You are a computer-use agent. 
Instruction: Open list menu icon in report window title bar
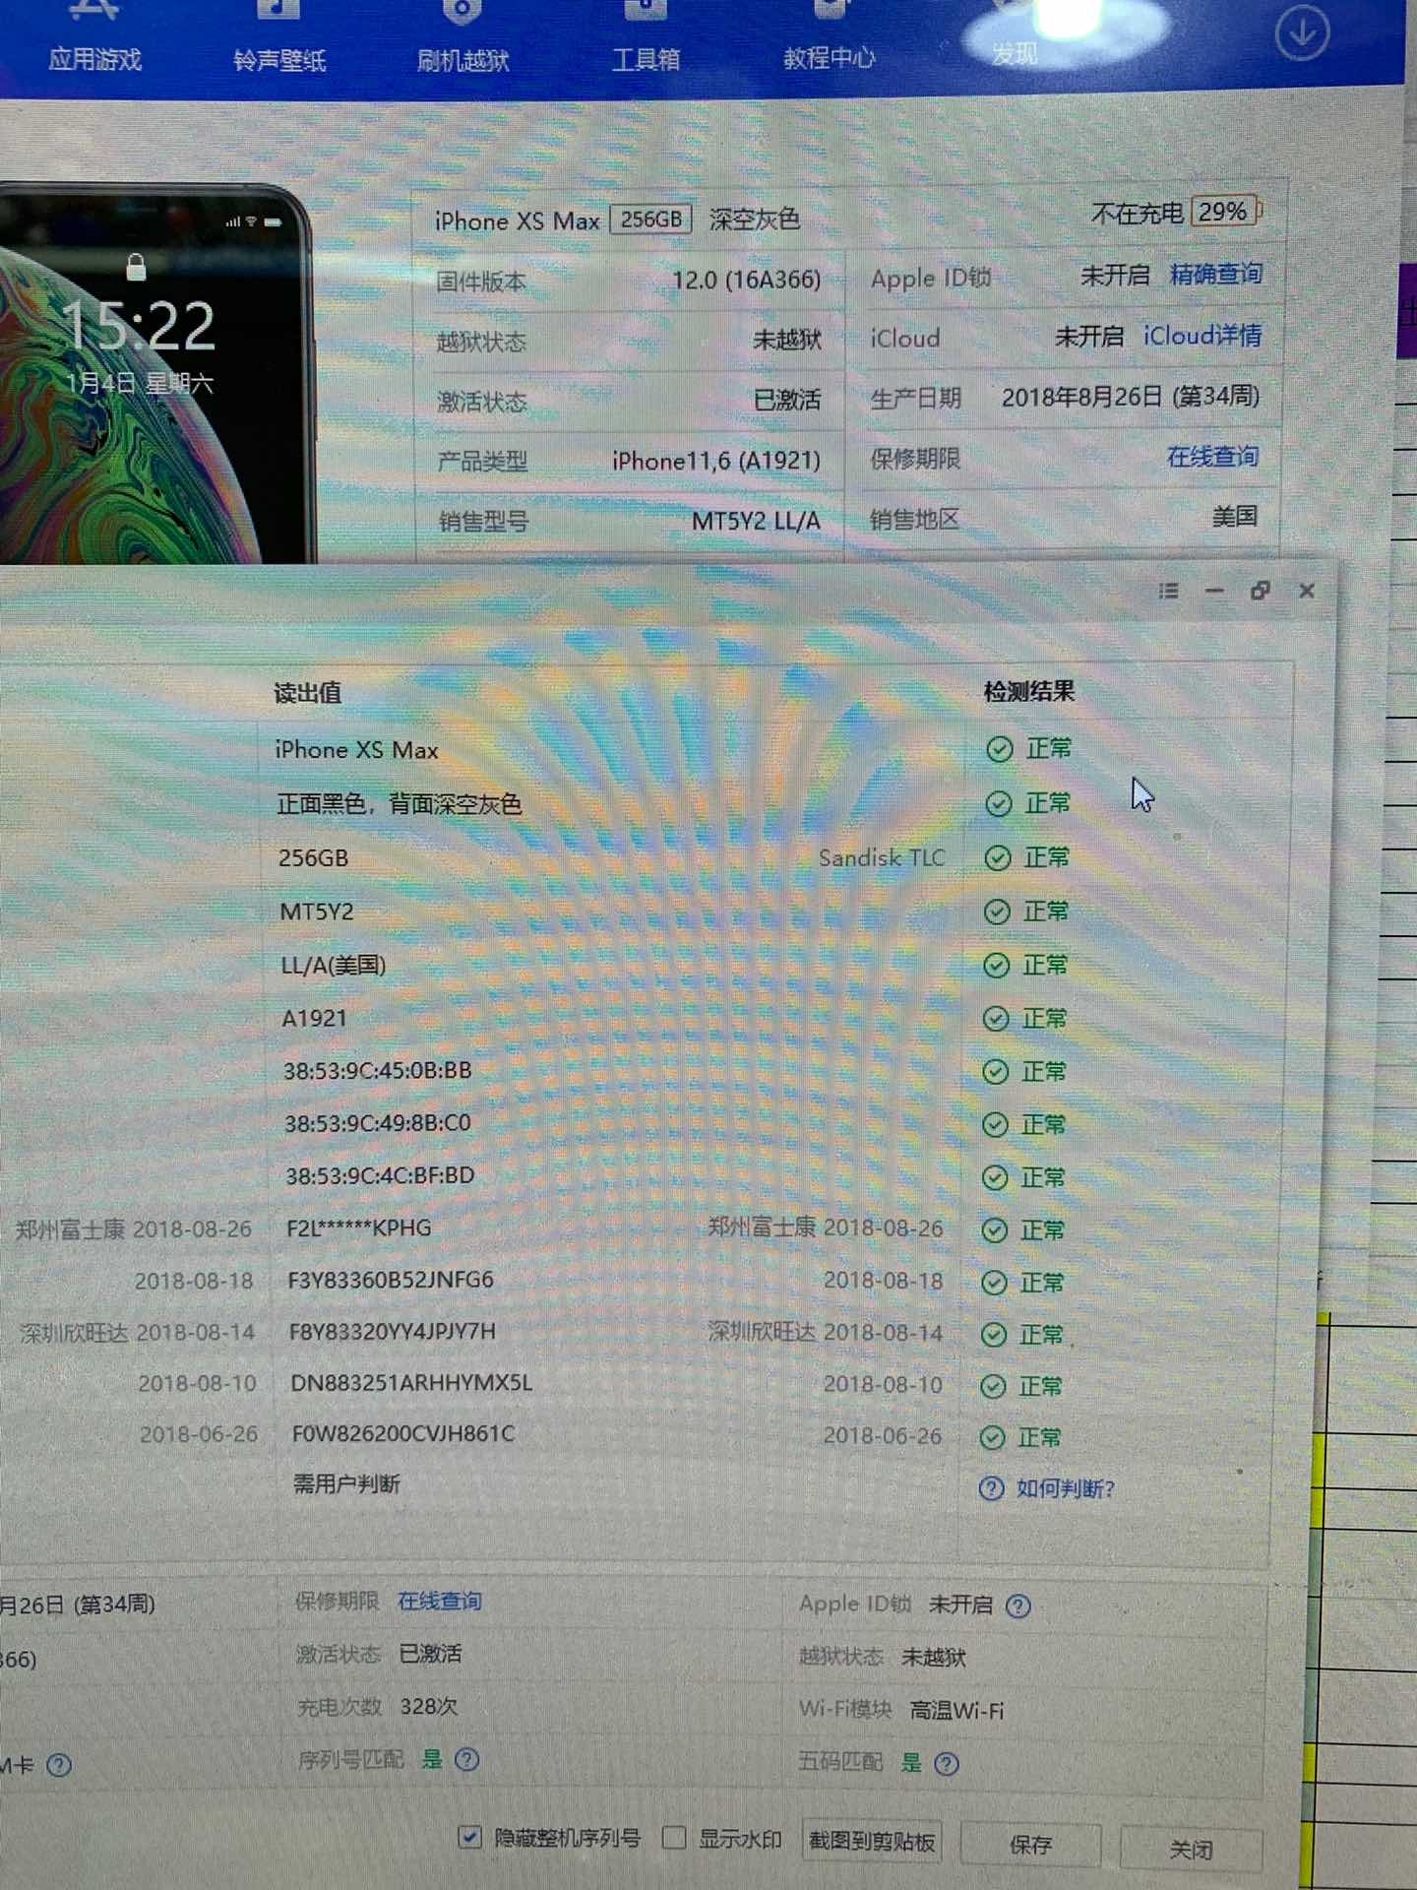1168,591
